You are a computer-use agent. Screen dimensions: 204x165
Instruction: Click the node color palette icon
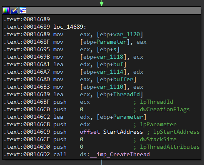pyautogui.click(x=6, y=10)
